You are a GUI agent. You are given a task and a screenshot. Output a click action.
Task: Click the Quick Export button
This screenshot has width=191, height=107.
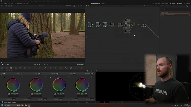click(157, 4)
